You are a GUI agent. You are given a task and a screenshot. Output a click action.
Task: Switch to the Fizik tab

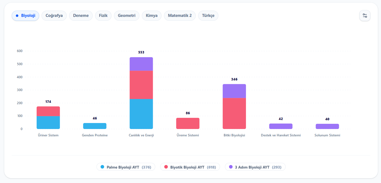103,16
